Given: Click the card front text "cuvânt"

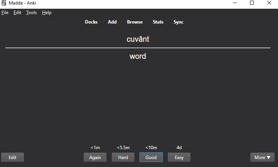Looking at the screenshot, I should (x=138, y=39).
